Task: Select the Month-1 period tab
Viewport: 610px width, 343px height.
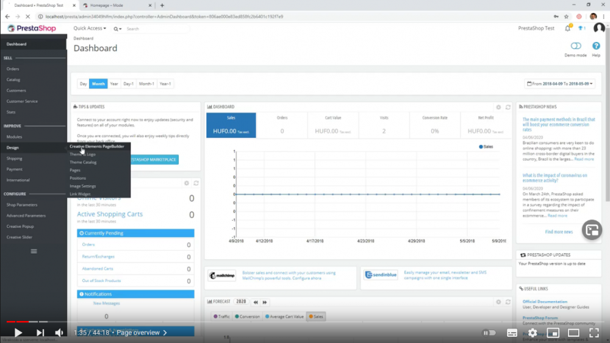Action: (x=146, y=83)
